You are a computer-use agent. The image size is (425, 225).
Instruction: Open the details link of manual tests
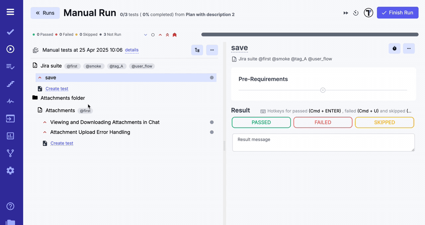pyautogui.click(x=132, y=50)
